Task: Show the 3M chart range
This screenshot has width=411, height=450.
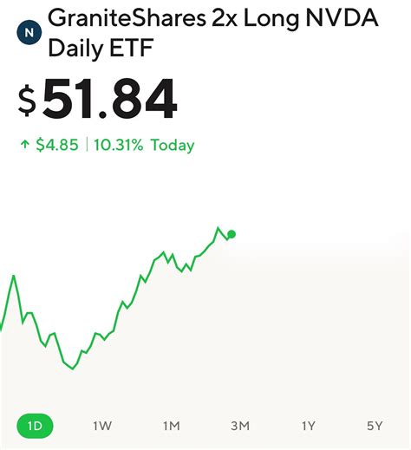Action: pyautogui.click(x=240, y=426)
